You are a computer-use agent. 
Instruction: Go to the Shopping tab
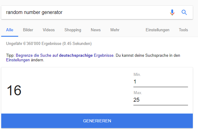click(73, 30)
